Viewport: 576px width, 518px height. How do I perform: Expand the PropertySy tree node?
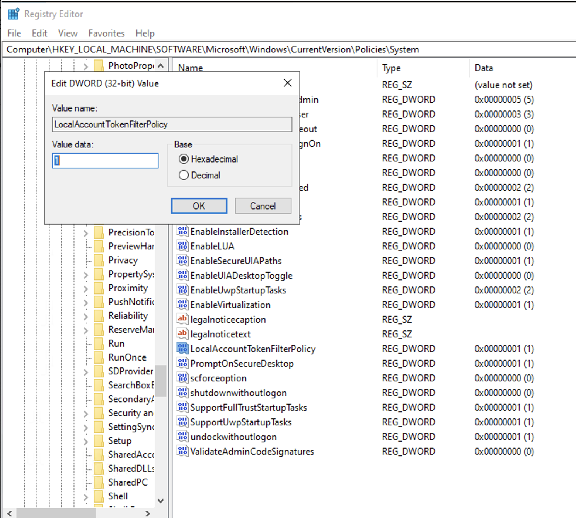[x=86, y=274]
